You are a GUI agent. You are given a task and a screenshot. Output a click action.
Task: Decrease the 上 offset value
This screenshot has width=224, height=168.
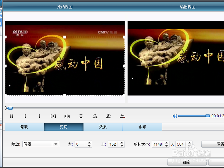coord(122,146)
